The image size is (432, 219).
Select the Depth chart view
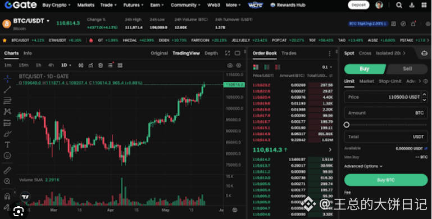click(x=211, y=53)
